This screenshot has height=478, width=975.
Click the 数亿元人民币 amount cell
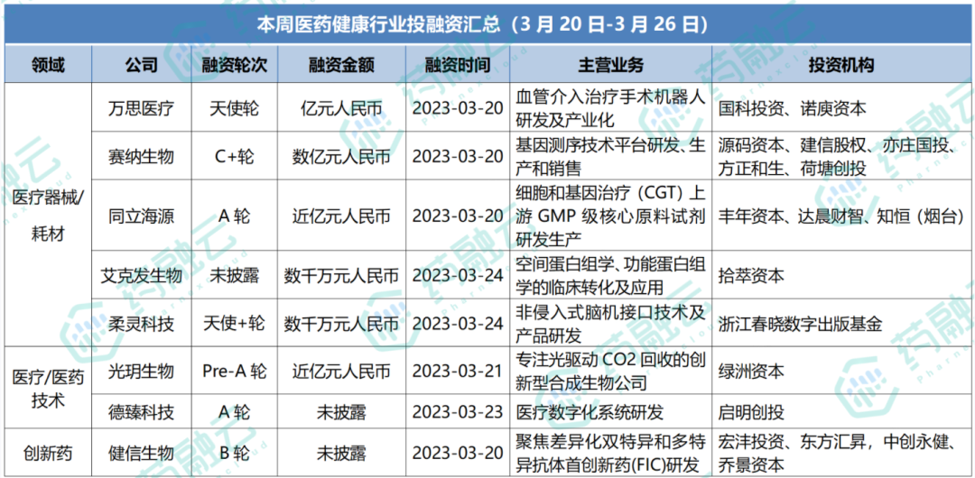(x=341, y=156)
